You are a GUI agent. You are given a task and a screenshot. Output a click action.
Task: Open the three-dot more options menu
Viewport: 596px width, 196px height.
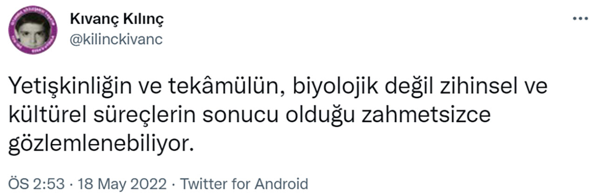(x=581, y=19)
